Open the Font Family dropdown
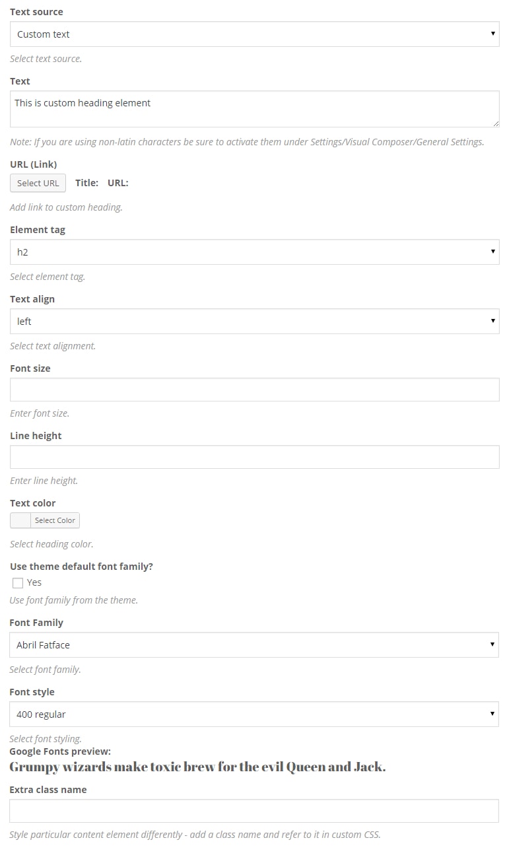 (x=254, y=645)
